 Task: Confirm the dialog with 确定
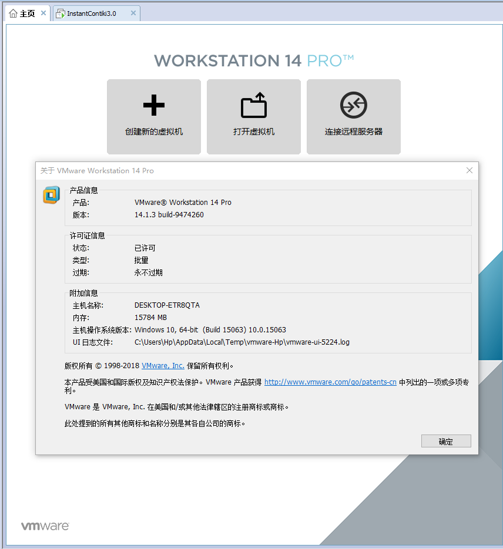(x=446, y=441)
